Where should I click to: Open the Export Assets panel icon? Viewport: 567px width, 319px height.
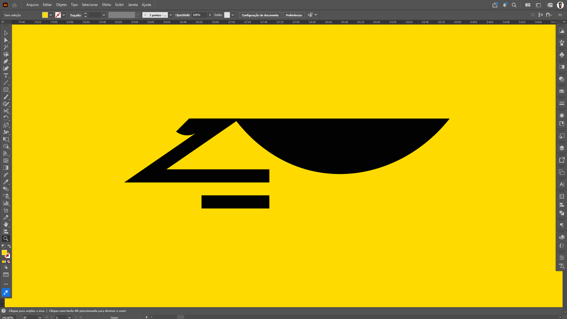point(561,160)
